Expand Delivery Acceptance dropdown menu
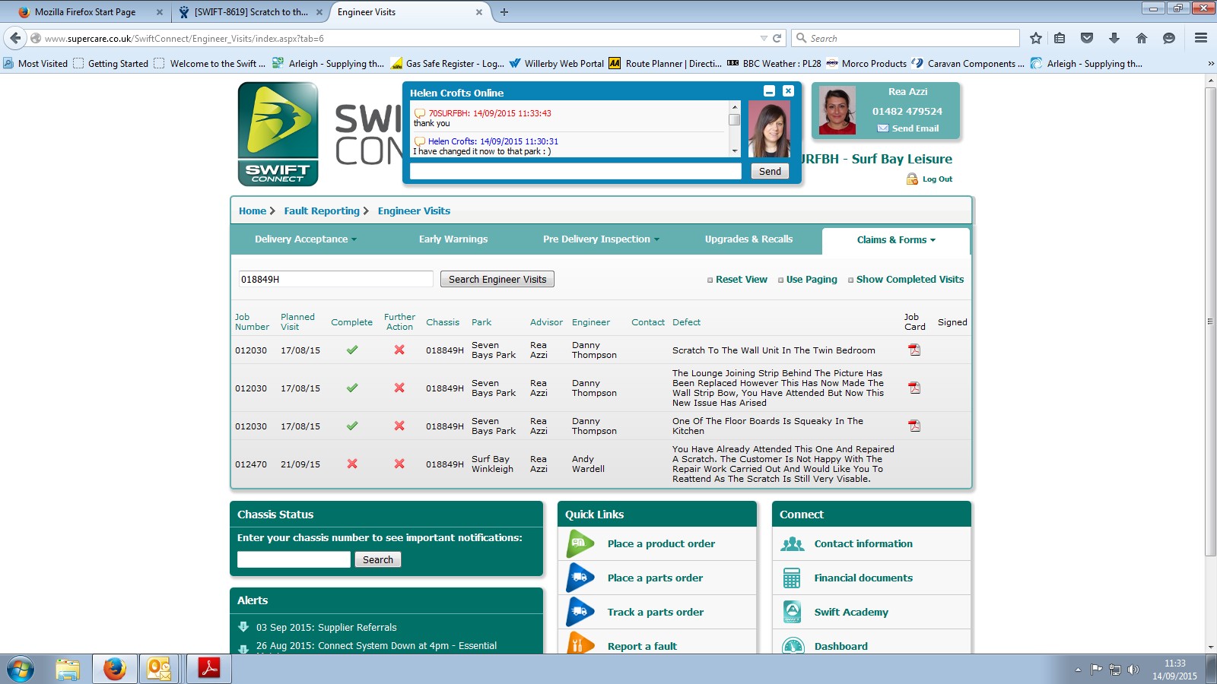 pos(305,239)
